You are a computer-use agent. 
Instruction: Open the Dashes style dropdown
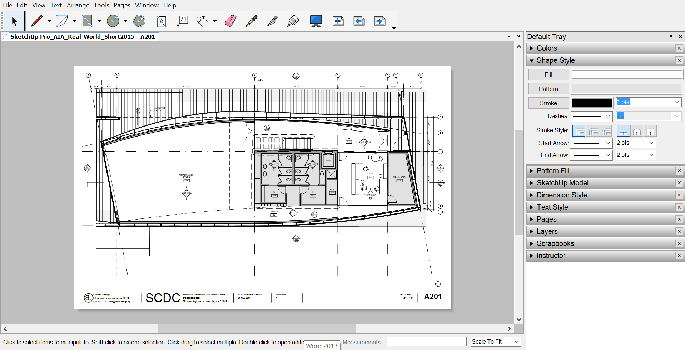coord(591,116)
